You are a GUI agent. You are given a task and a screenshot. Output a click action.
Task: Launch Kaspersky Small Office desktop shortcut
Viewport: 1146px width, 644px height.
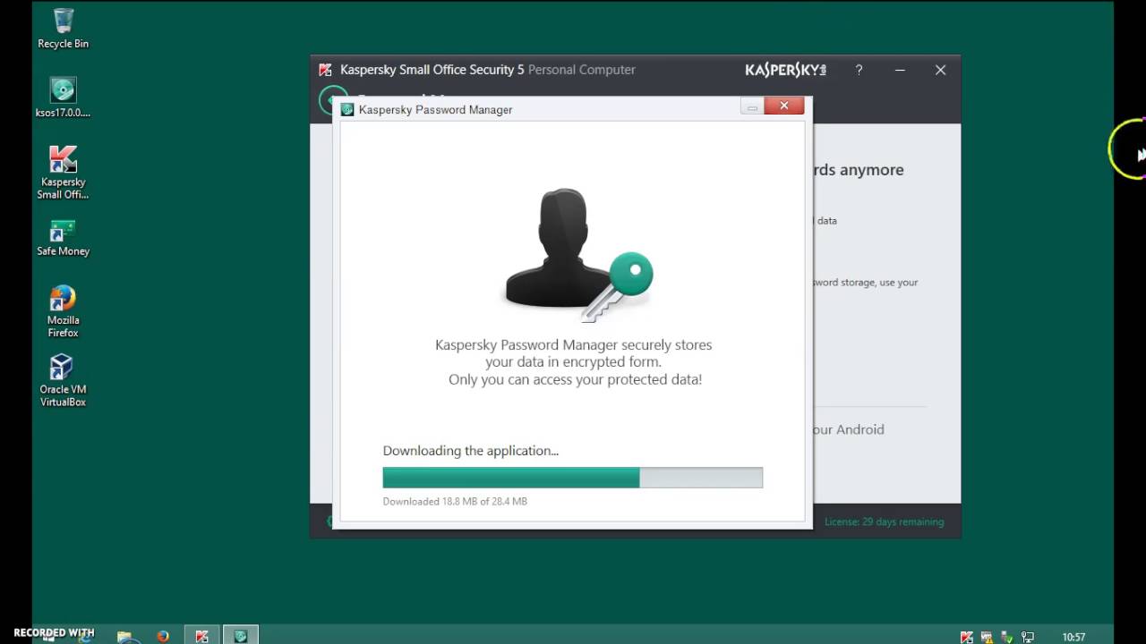coord(63,172)
